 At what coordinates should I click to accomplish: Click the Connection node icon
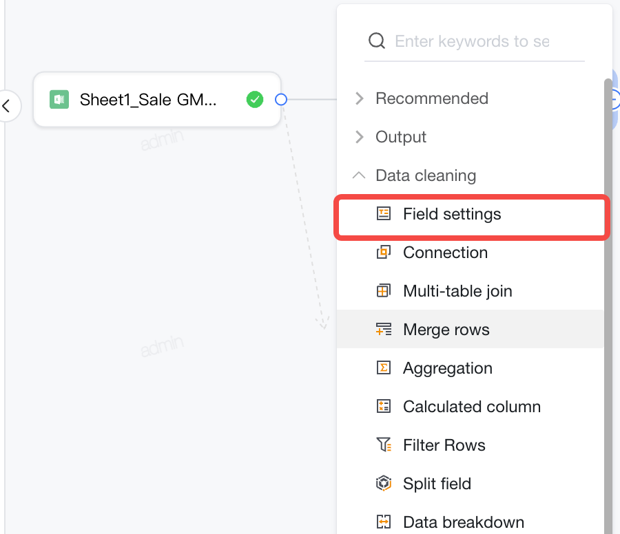(383, 252)
